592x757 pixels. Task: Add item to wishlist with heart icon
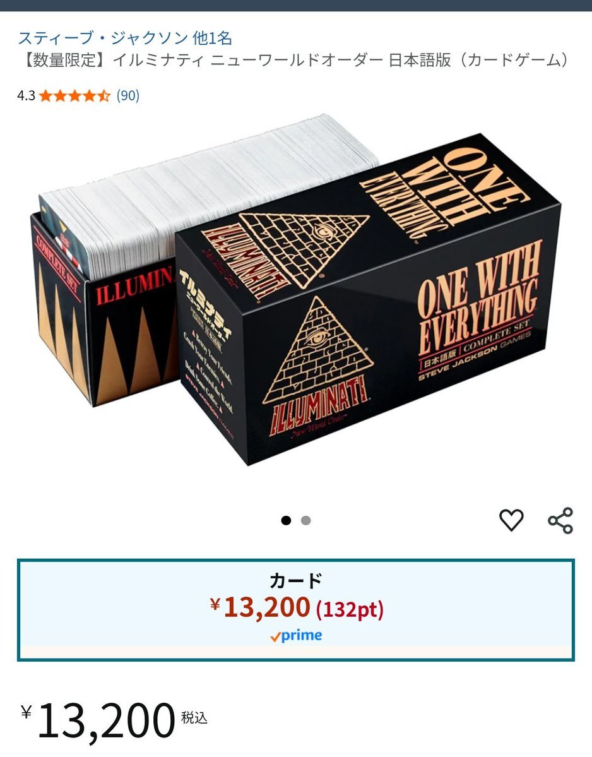point(511,520)
